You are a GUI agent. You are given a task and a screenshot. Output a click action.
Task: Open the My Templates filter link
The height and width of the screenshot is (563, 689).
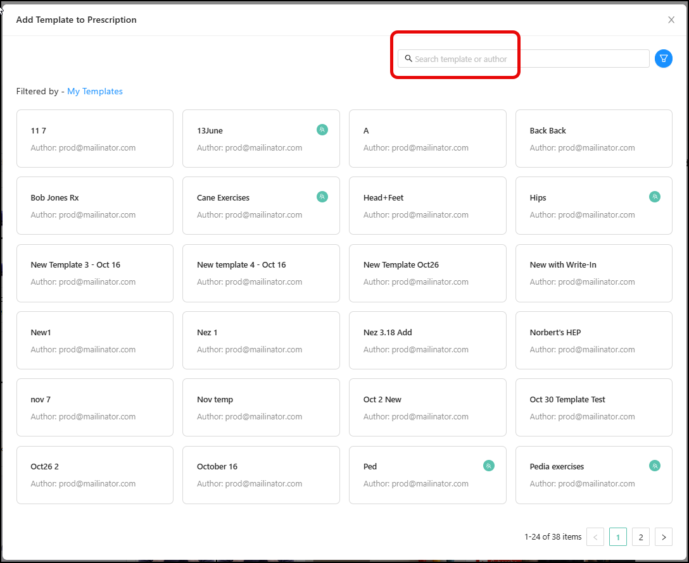95,91
